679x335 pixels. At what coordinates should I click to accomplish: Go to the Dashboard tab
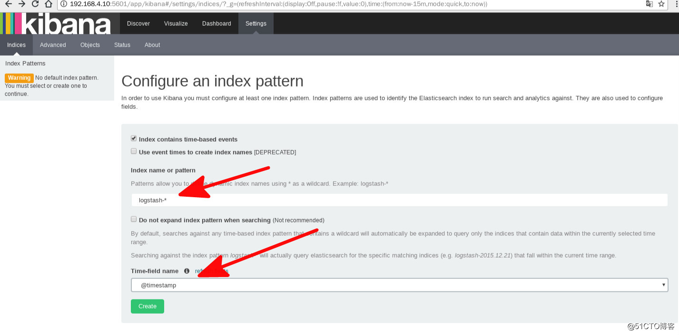point(216,23)
